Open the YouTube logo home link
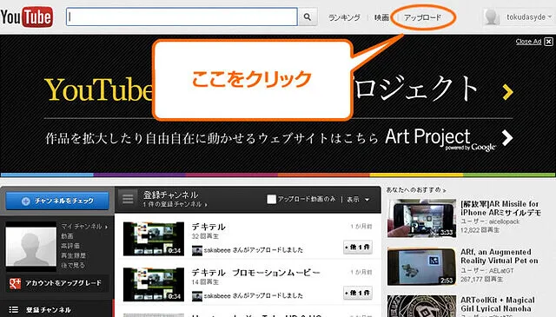Screen dimensions: 556x317 [27, 17]
